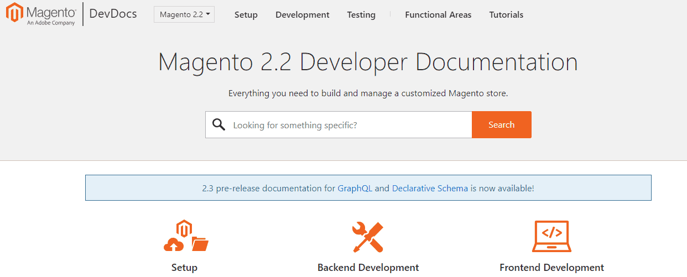The image size is (687, 277).
Task: Click the Backend Development wrench and screwdriver icon
Action: tap(368, 237)
